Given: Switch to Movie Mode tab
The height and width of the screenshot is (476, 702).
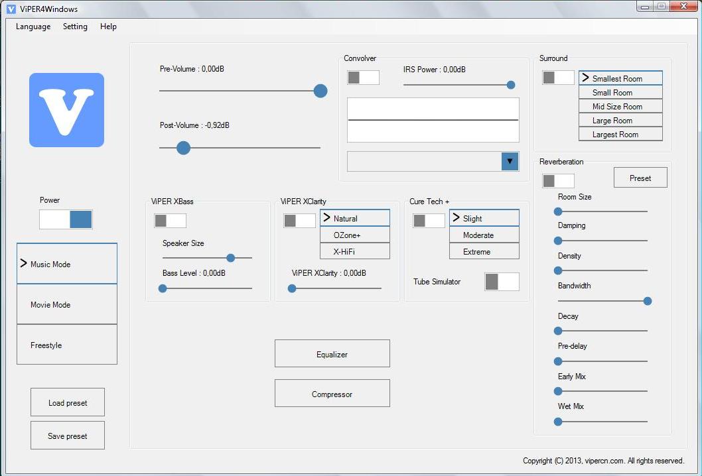Looking at the screenshot, I should [66, 305].
